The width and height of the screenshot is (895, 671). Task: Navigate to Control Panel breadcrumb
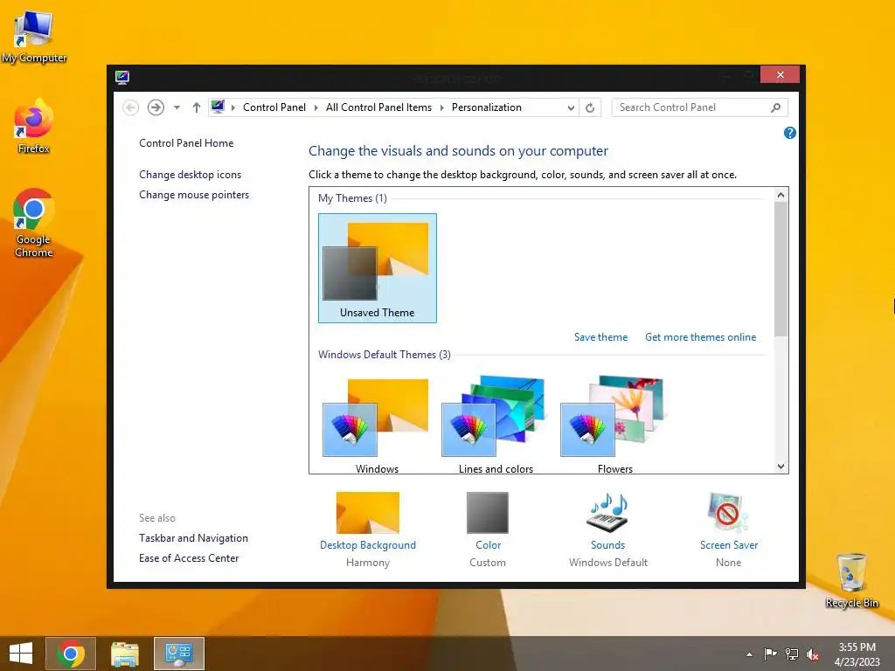click(x=274, y=107)
